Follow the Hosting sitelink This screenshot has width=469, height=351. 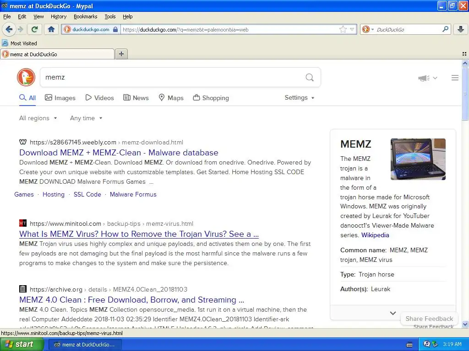tap(54, 194)
